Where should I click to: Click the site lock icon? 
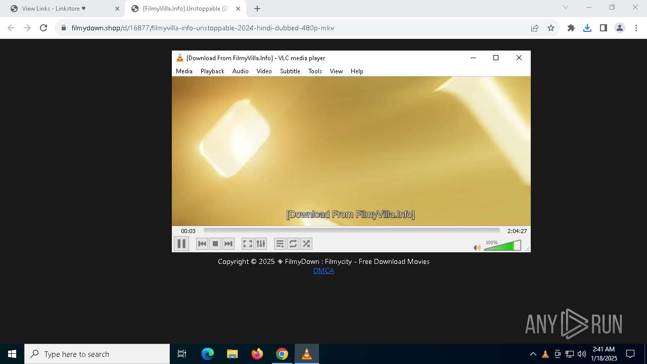click(64, 28)
